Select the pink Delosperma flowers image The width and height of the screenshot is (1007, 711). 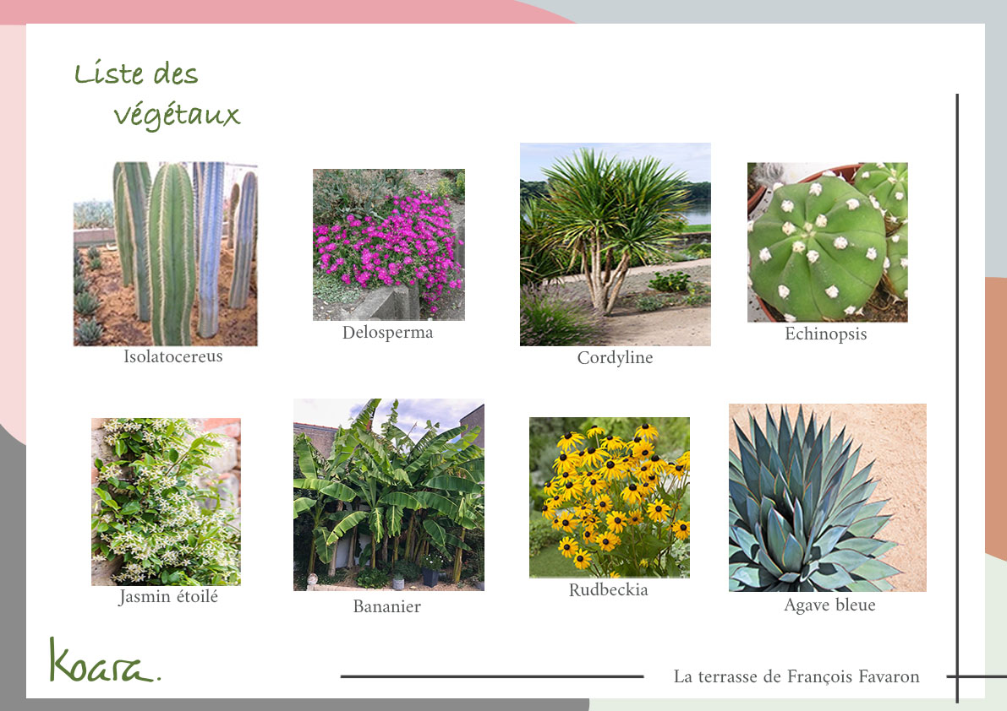(388, 244)
